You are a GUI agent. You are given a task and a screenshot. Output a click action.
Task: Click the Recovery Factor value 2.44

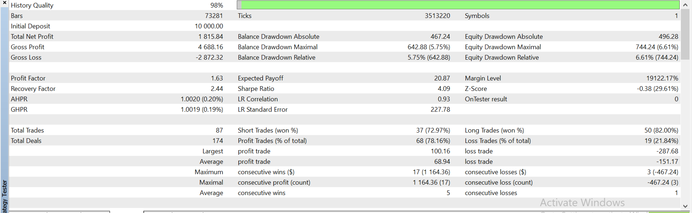click(217, 89)
